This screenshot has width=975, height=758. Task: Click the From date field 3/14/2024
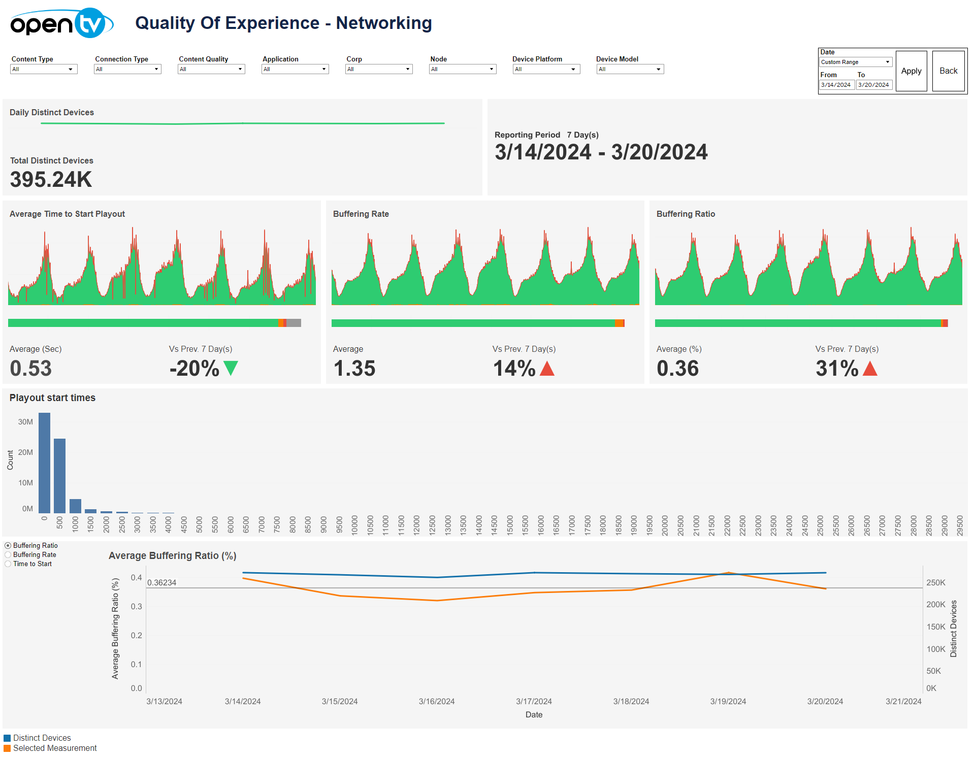pos(837,85)
